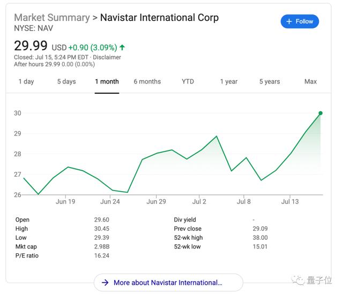Screen dimensions: 343x295
Task: Select the 1 day range tab
Action: pos(26,81)
